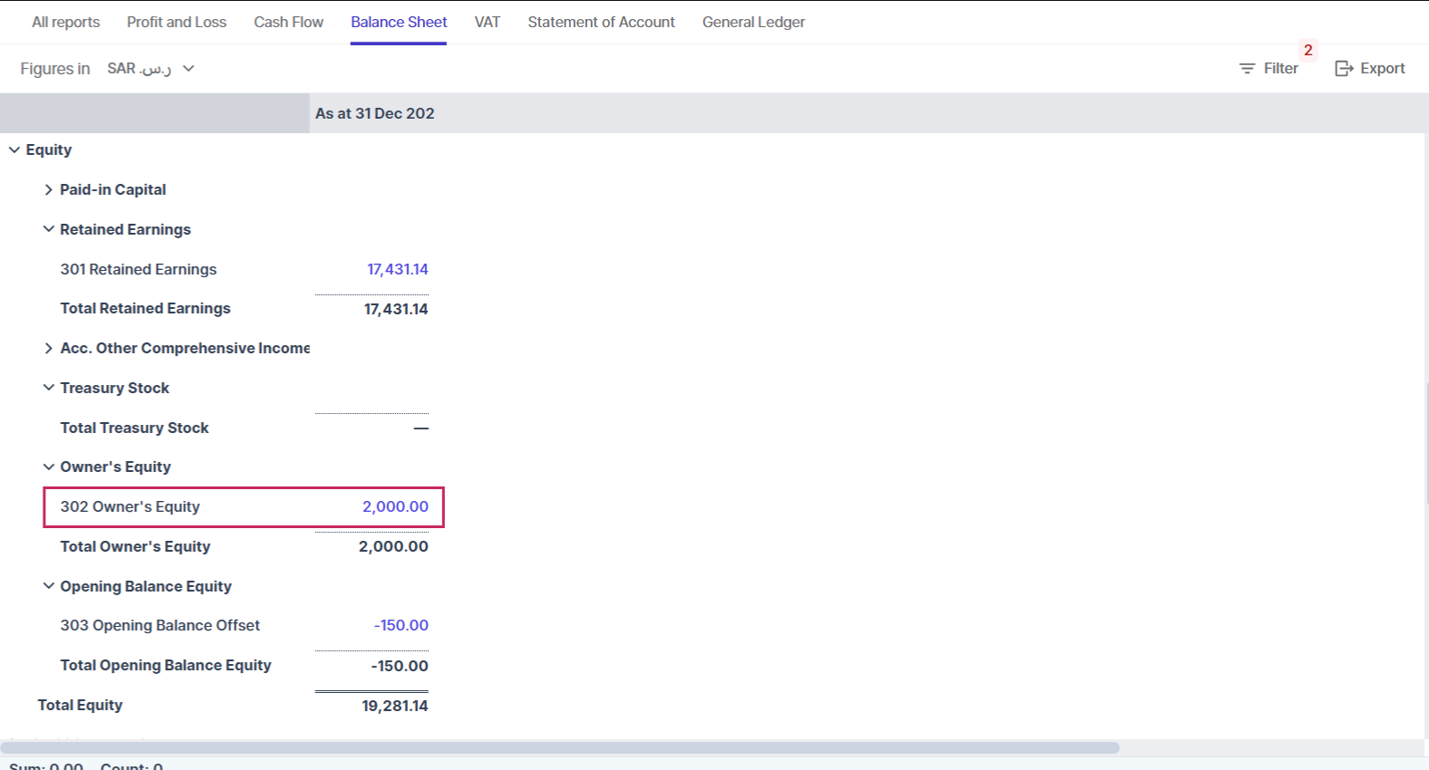Image resolution: width=1429 pixels, height=770 pixels.
Task: Click the Filter count badge 2
Action: point(1308,50)
